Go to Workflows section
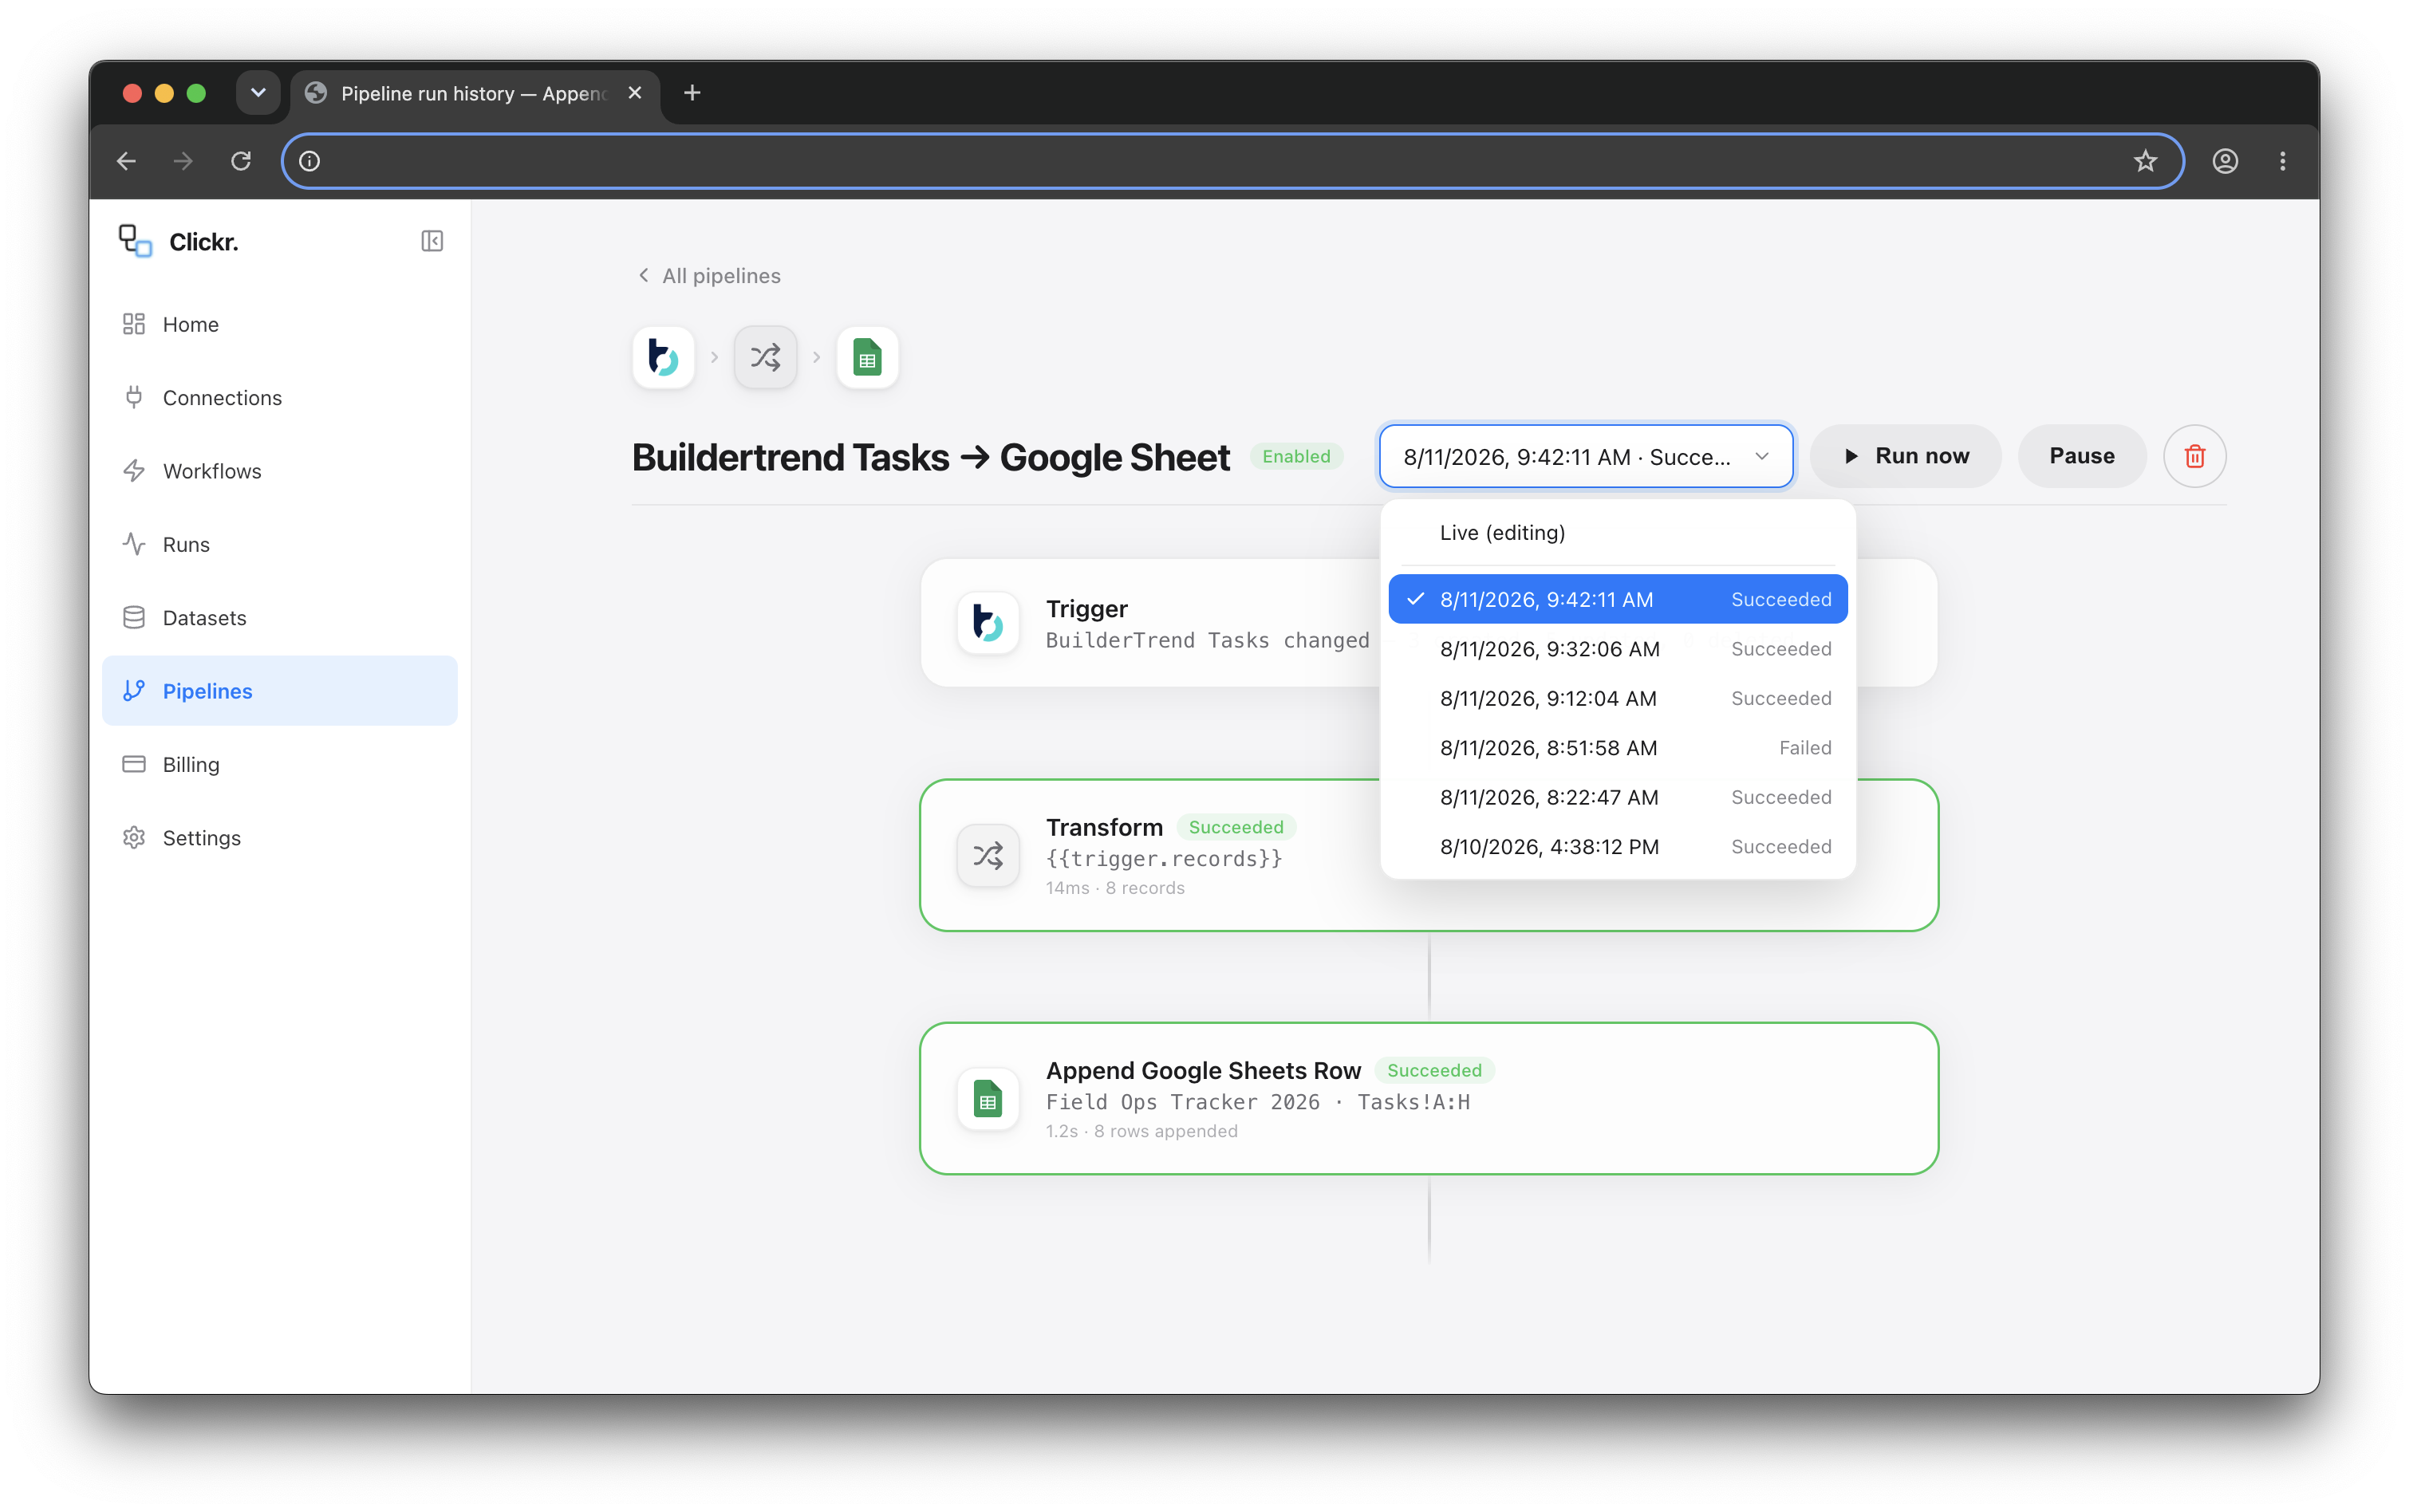Viewport: 2409px width, 1512px height. click(280, 471)
